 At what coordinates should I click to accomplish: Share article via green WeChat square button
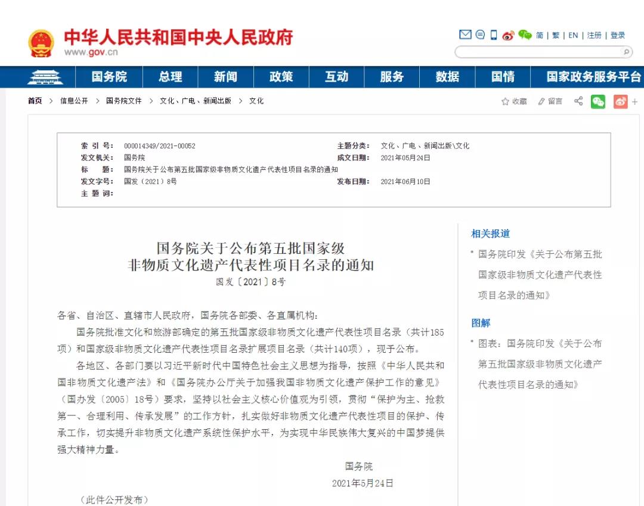[x=597, y=101]
